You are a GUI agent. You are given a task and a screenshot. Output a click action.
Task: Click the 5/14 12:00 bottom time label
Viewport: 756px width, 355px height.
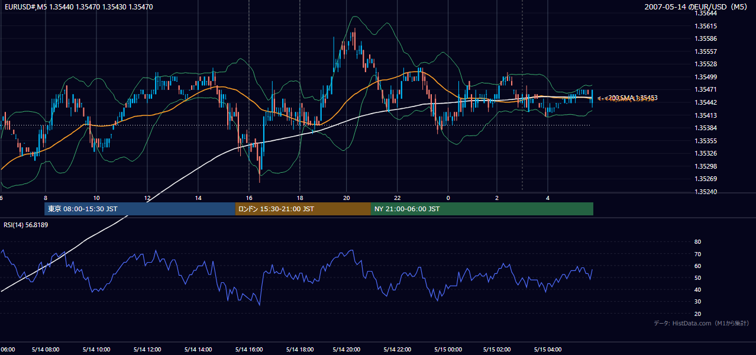tap(147, 350)
